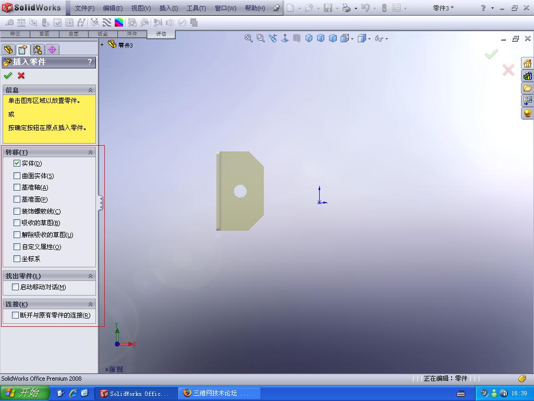Screen dimensions: 534x401
Task: Cancel with red X in 插入零件 panel
Action: (21, 75)
